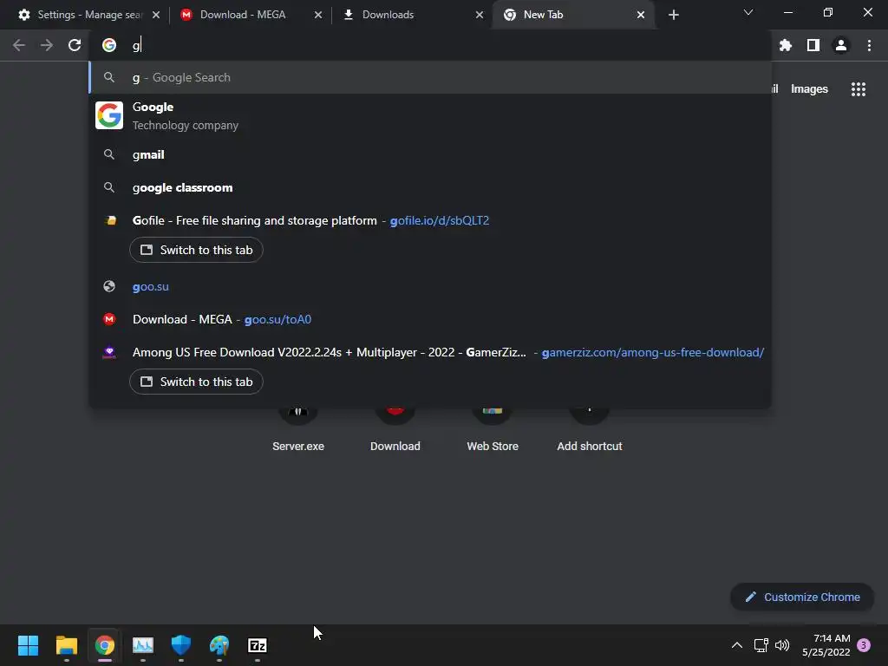The image size is (888, 666).
Task: Open the monitor graph app in taskbar
Action: pos(143,645)
